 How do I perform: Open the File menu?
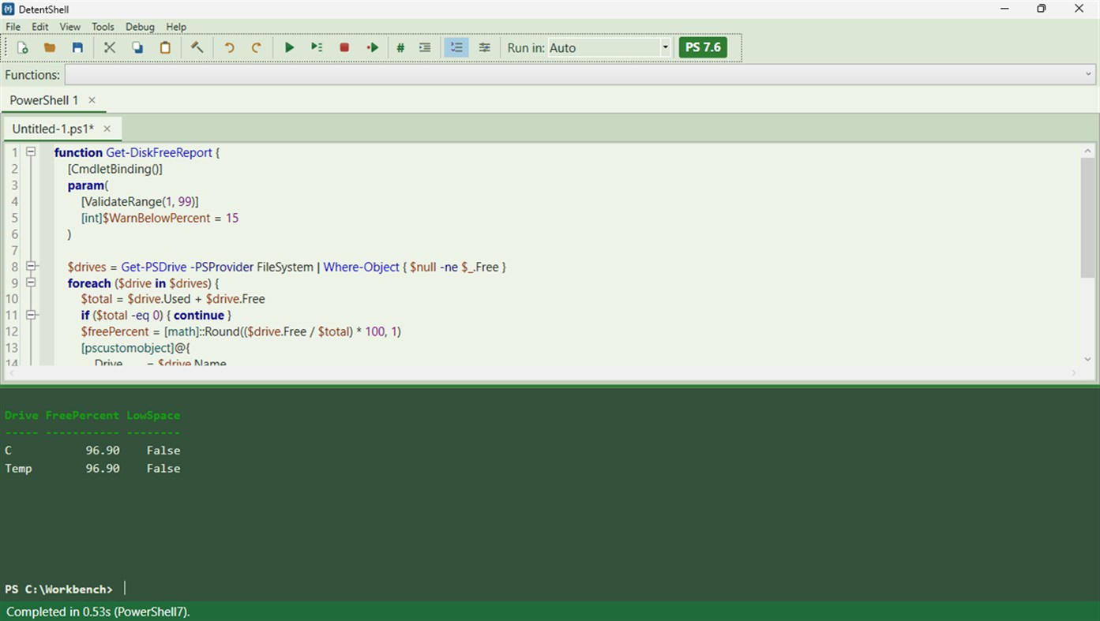13,27
